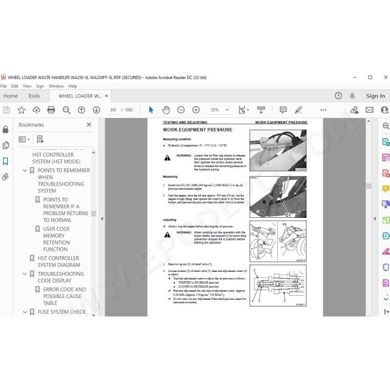Open bookmark options list icon
This screenshot has width=390, height=390.
[x=25, y=139]
